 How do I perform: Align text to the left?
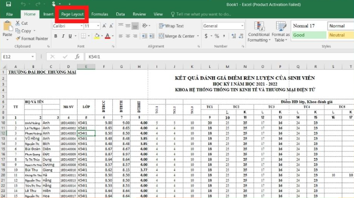(x=121, y=36)
